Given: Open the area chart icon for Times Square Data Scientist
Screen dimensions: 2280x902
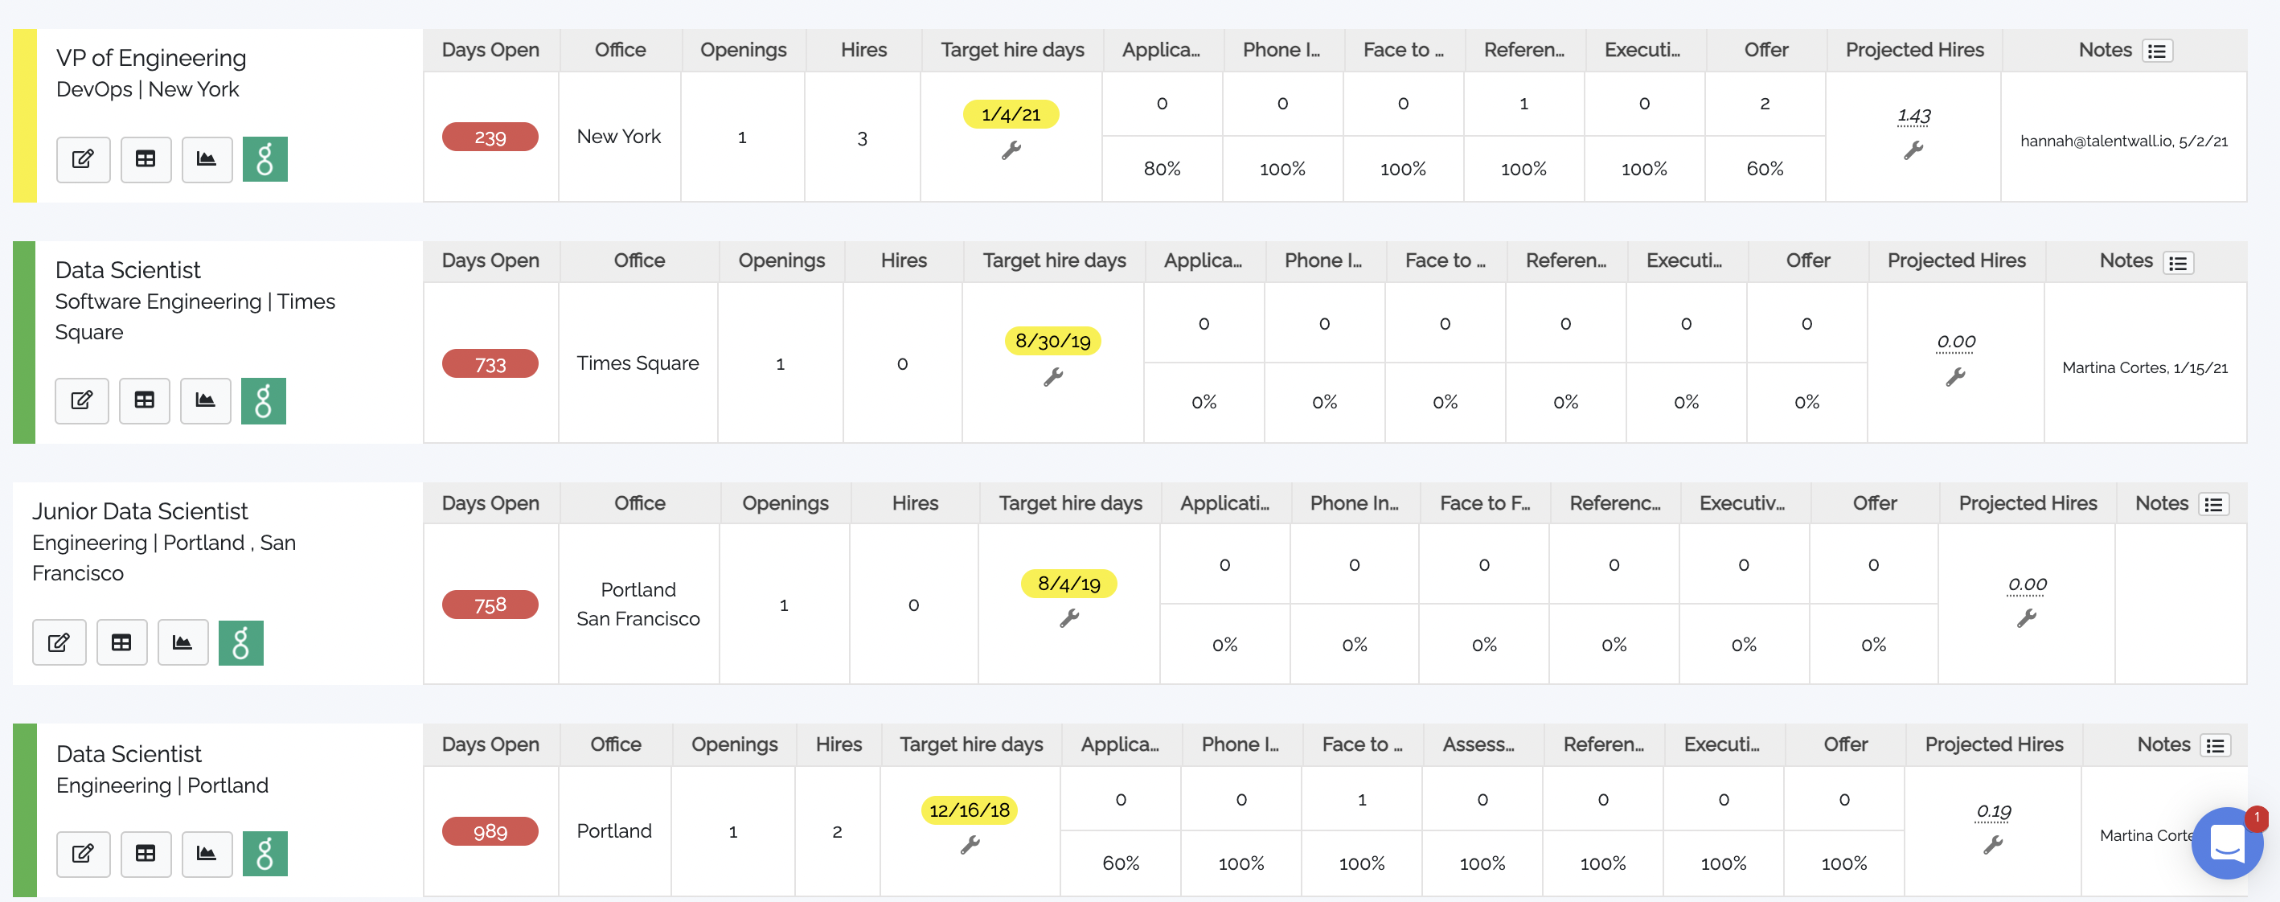Looking at the screenshot, I should click(205, 401).
